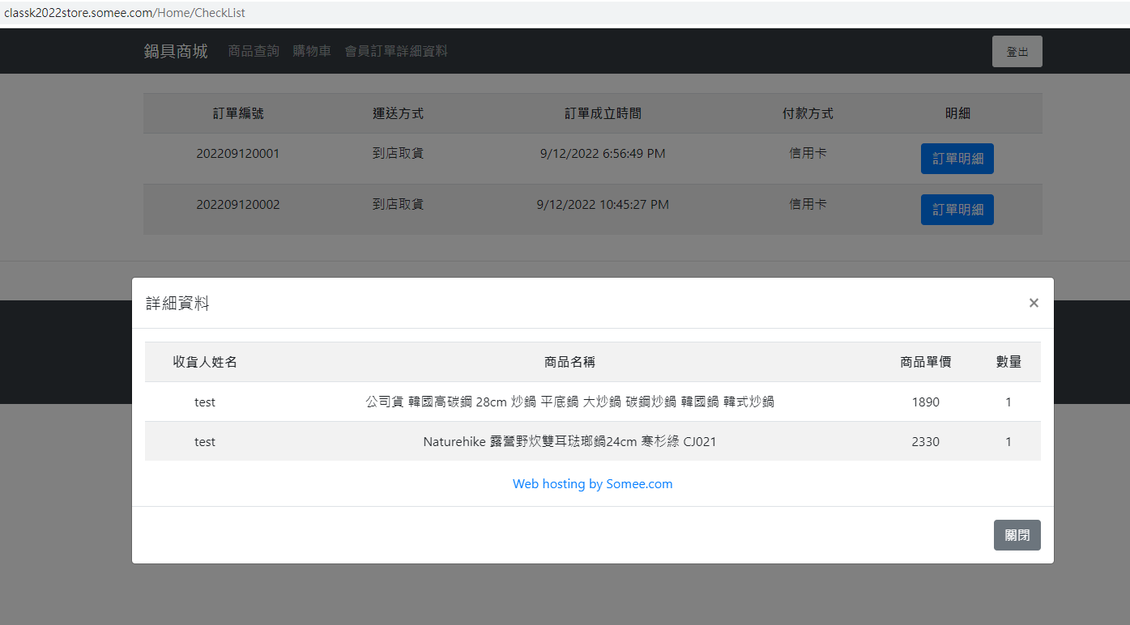Click the 商品單價 column header
The image size is (1130, 625).
click(926, 362)
